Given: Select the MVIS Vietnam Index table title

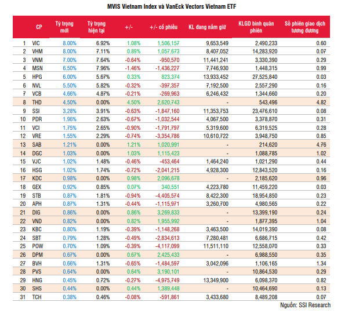Looking at the screenshot, I should [x=172, y=6].
